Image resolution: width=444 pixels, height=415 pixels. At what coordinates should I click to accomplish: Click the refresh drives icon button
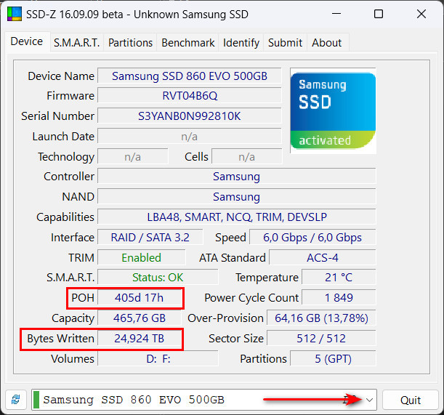[16, 400]
